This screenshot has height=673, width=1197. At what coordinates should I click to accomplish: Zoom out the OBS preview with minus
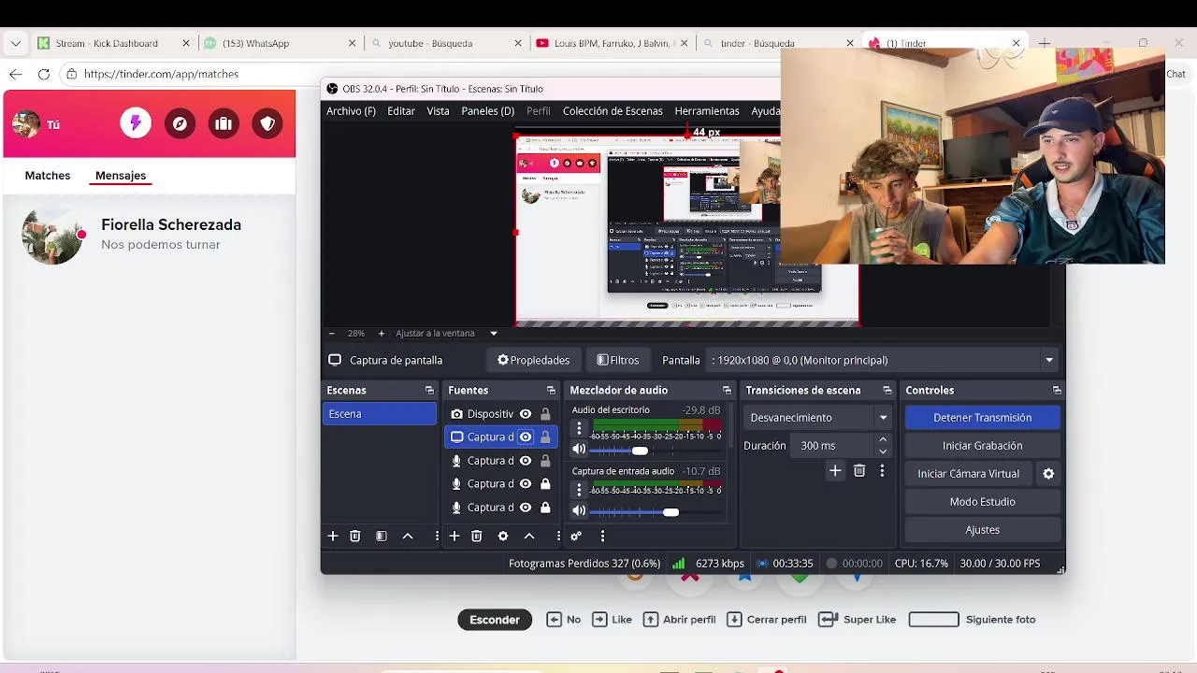pyautogui.click(x=331, y=334)
